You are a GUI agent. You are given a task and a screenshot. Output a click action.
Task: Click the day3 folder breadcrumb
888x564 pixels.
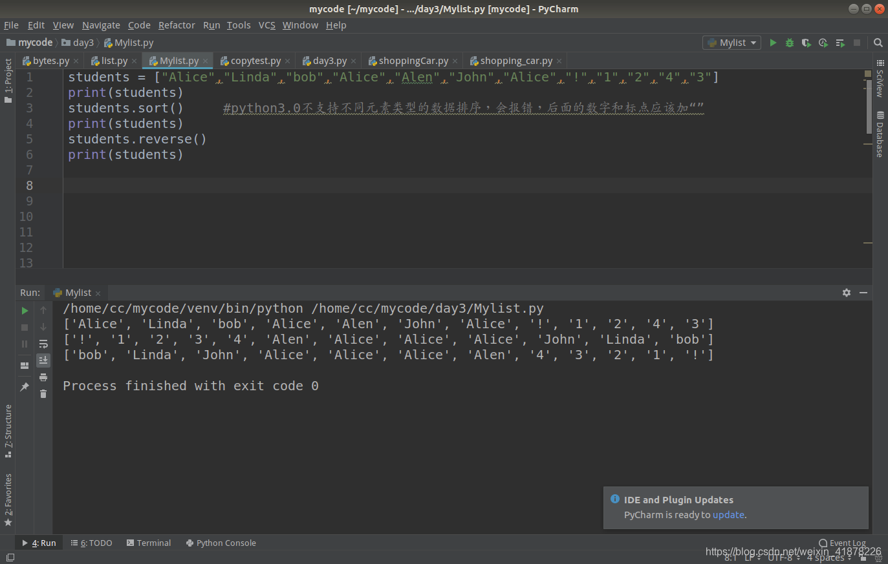[x=78, y=43]
